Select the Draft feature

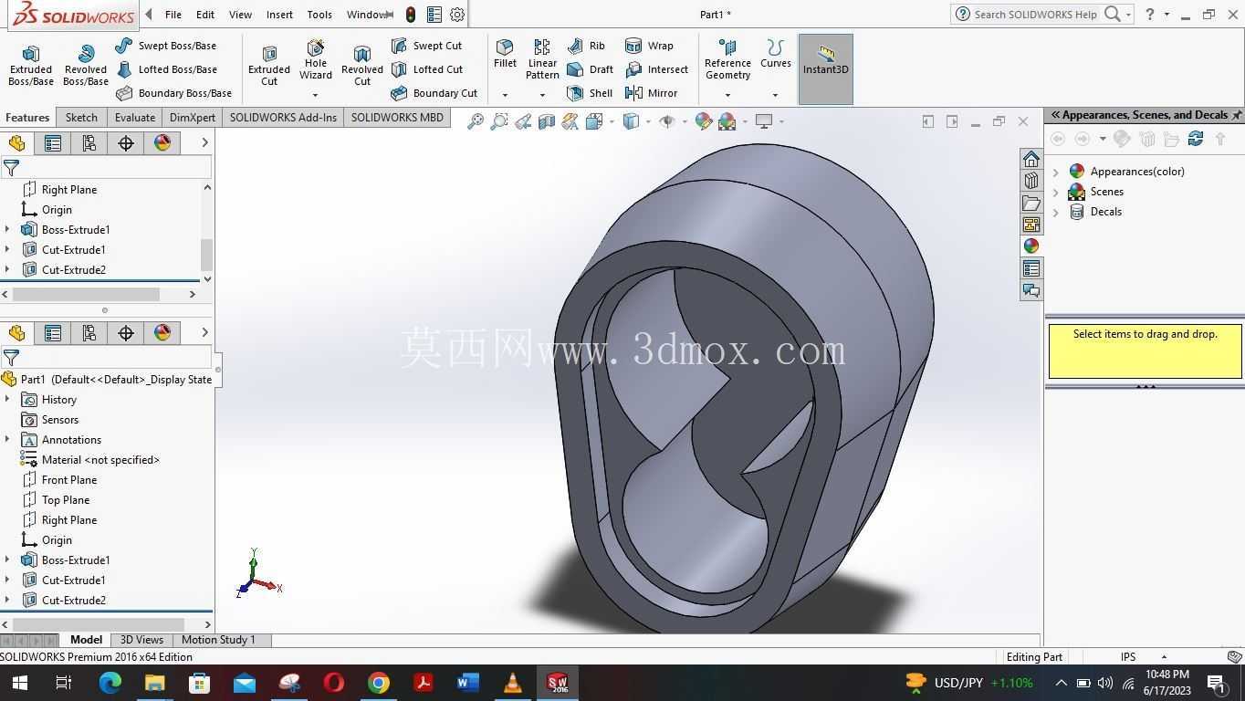coord(590,69)
